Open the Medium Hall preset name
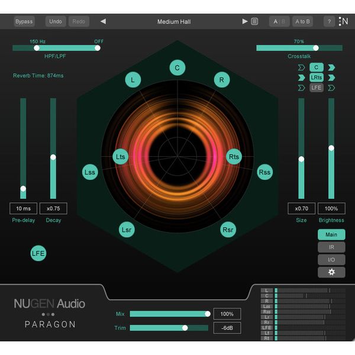355x355 pixels. (174, 22)
